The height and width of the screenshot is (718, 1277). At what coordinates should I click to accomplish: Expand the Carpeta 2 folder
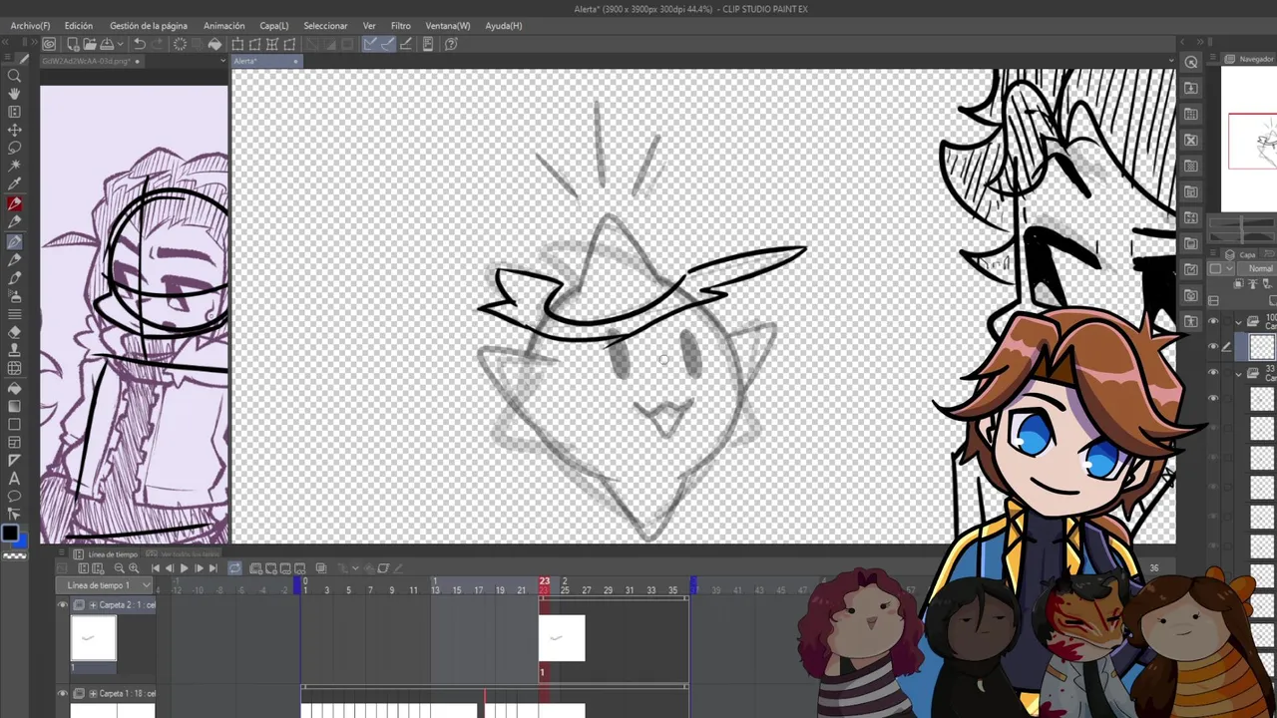coord(94,605)
